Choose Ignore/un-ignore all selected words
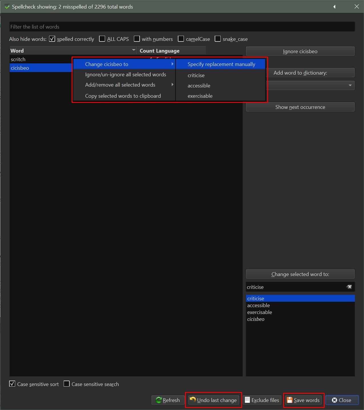The height and width of the screenshot is (410, 364). click(124, 75)
